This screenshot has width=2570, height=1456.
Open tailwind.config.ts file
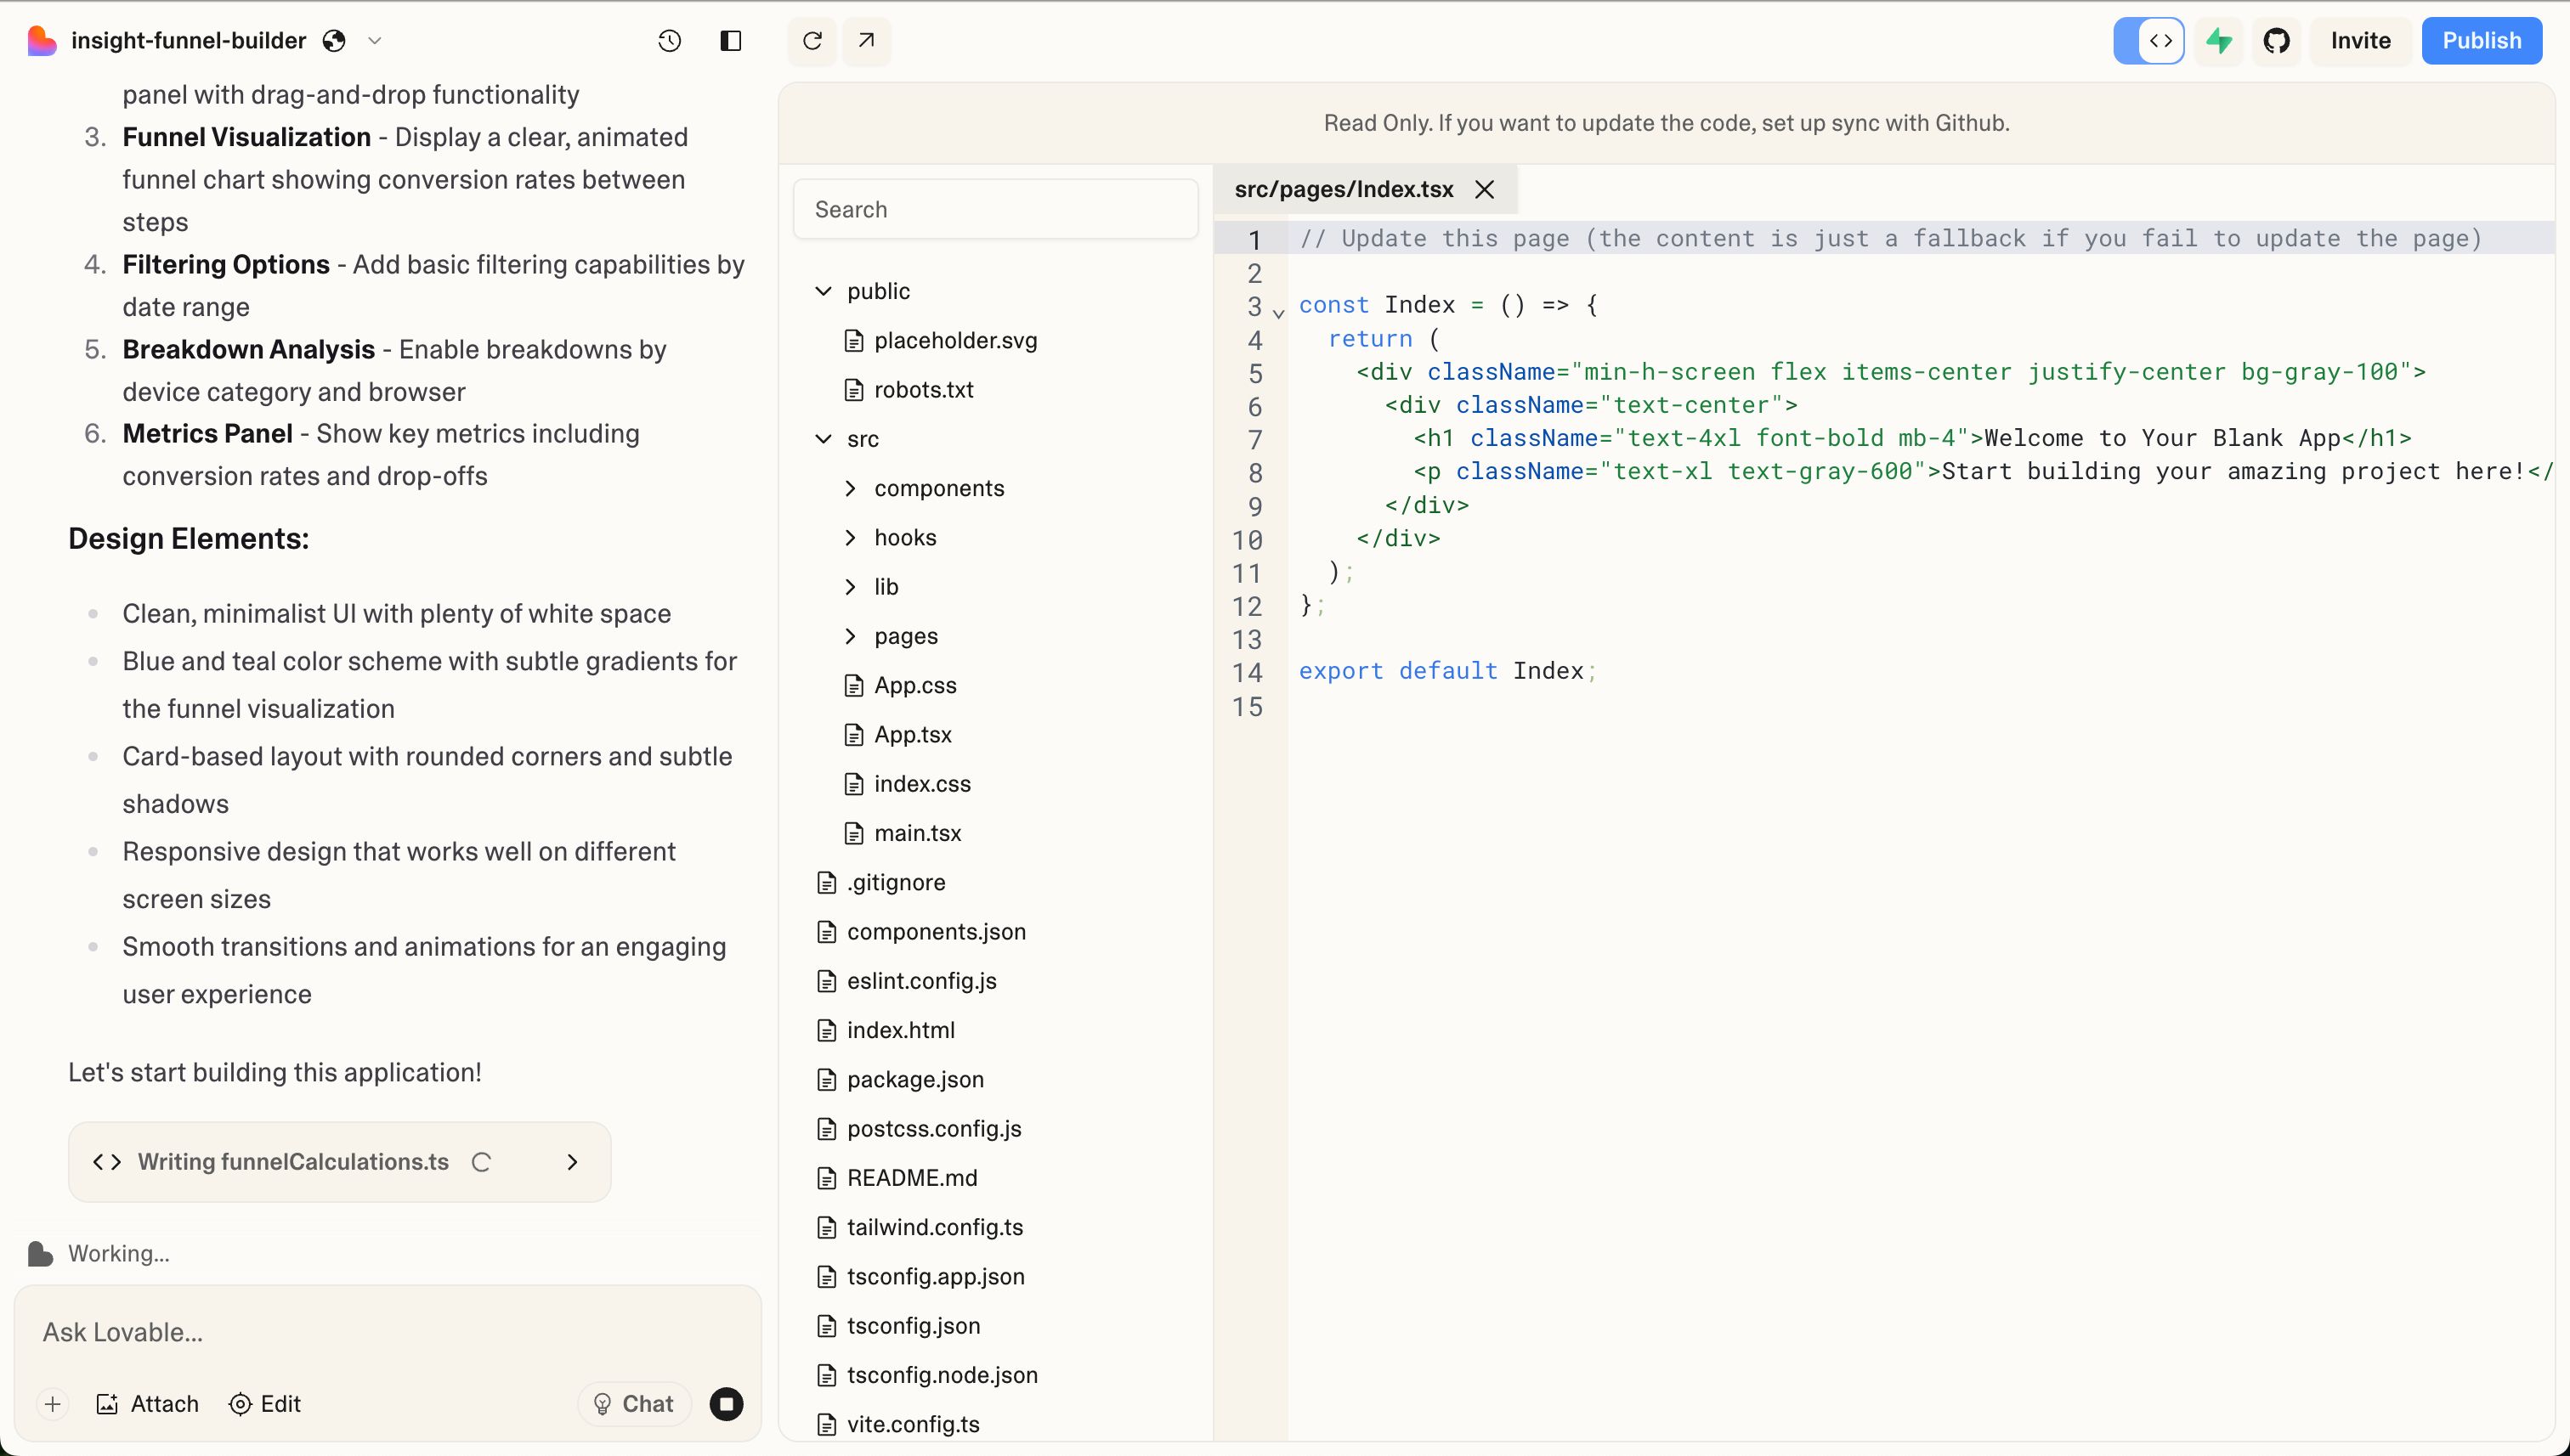pyautogui.click(x=921, y=1227)
